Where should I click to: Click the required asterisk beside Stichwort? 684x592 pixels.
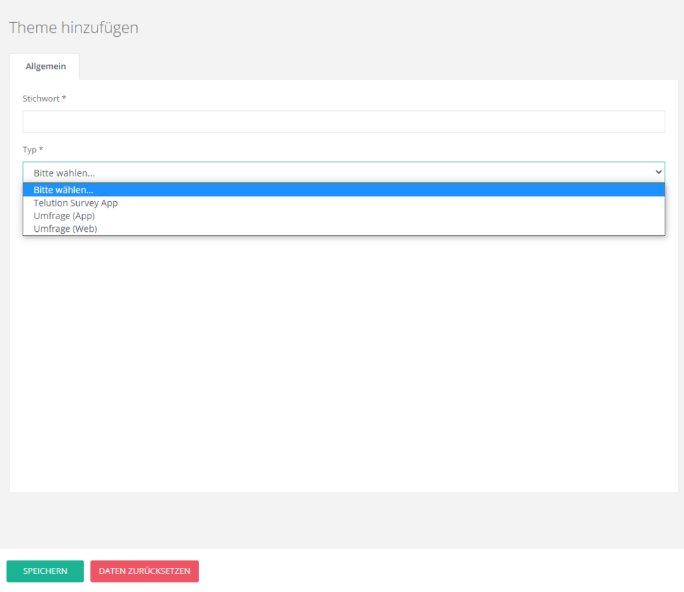click(x=64, y=98)
